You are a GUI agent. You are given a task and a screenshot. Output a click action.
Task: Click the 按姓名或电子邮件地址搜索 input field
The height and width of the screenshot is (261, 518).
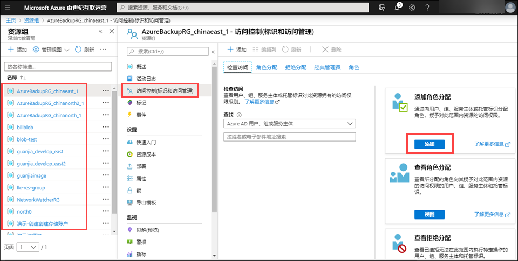click(x=290, y=137)
